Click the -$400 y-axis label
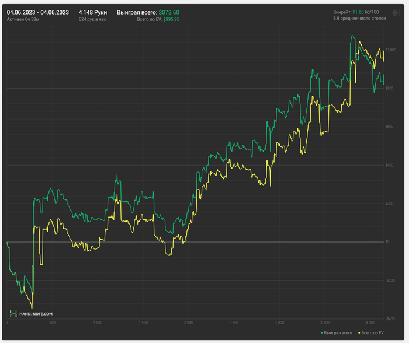The image size is (409, 343). [x=390, y=318]
